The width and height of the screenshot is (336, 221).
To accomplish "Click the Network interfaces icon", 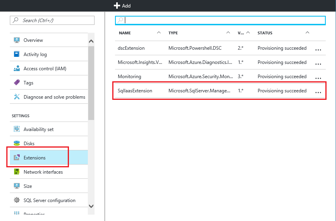I will [17, 172].
